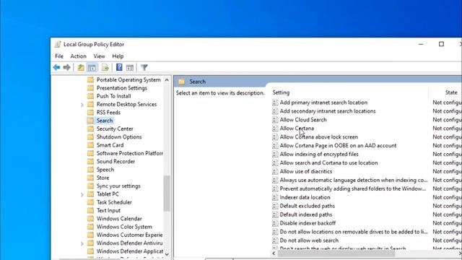Select Windows Defender Application Guard in tree
The image size is (462, 260).
tap(130, 251)
